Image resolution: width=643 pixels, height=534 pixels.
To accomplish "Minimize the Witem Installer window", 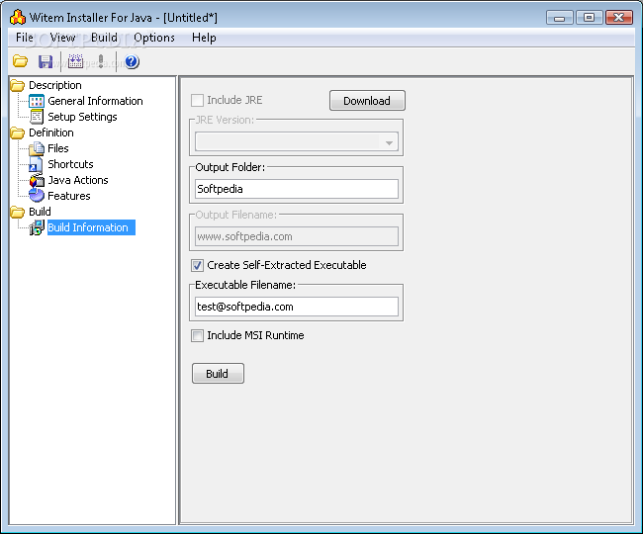I will tap(559, 18).
